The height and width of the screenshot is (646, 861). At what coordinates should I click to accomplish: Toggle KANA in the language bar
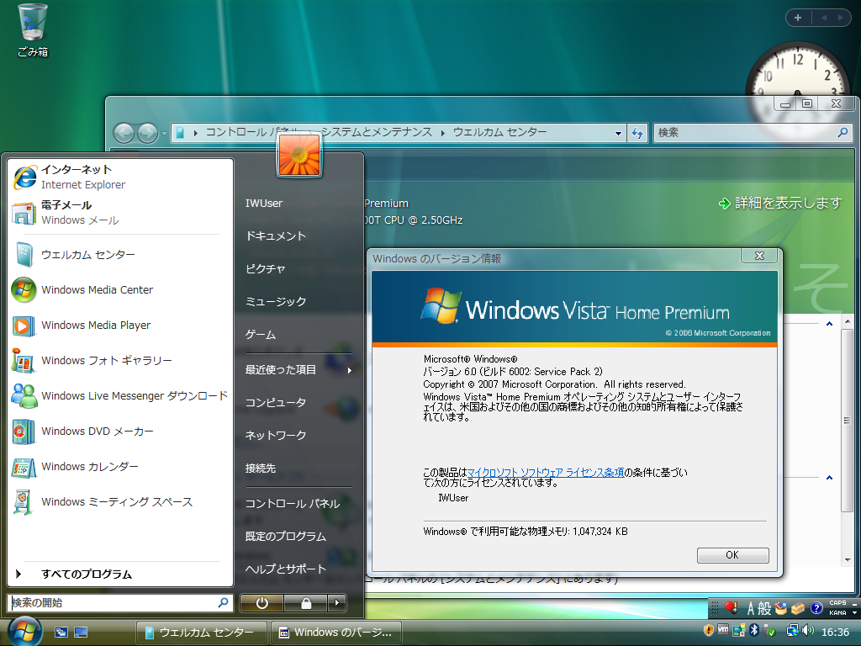tap(837, 612)
